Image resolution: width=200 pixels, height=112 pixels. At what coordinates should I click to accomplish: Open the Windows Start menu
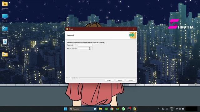coord(65,109)
